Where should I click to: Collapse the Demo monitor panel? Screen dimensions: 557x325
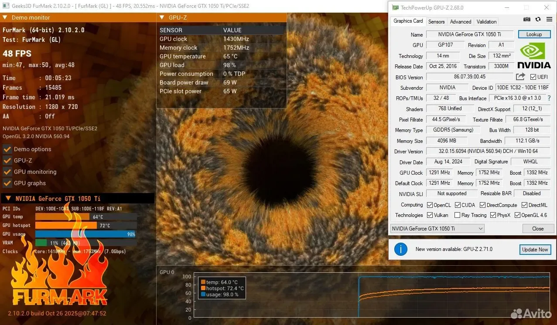pyautogui.click(x=5, y=17)
